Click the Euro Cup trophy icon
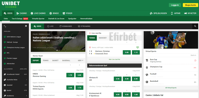 (147, 60)
